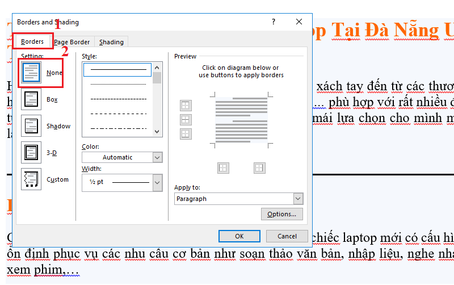Click the paragraph preview diagram
The image size is (454, 285).
click(x=241, y=120)
